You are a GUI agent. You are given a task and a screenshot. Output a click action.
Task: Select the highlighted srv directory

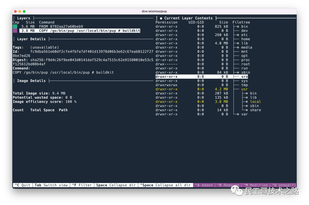click(x=244, y=77)
